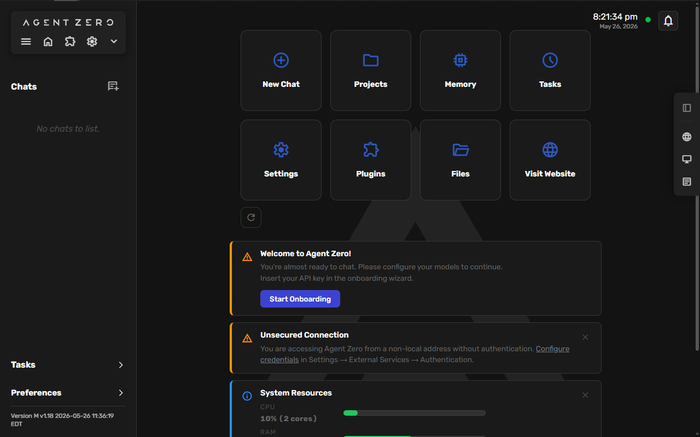Open the Files card
The image size is (700, 437).
(x=460, y=160)
